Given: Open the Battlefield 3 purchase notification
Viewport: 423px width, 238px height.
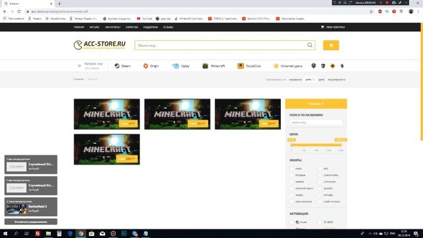Looking at the screenshot, I should pyautogui.click(x=31, y=207).
